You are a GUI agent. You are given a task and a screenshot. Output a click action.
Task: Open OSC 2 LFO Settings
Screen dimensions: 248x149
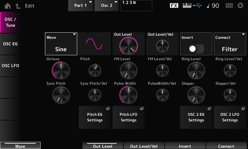coord(230,117)
